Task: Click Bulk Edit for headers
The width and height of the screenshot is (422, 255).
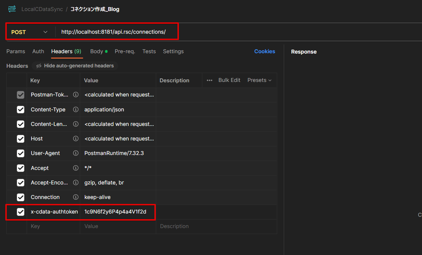Action: (x=229, y=80)
